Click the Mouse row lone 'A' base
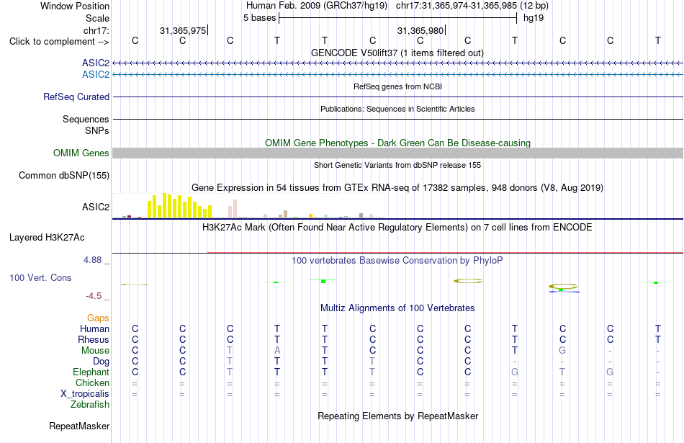This screenshot has width=684, height=443. (277, 351)
